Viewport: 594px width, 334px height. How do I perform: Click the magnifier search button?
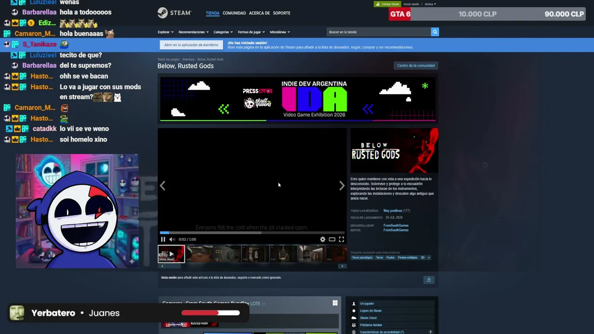click(x=435, y=32)
